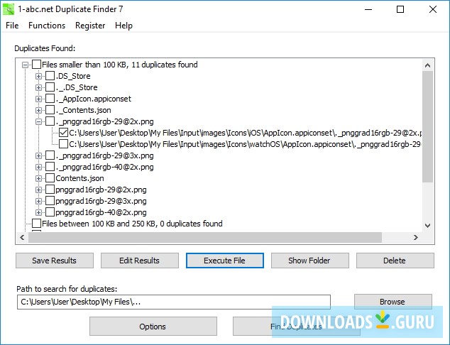The width and height of the screenshot is (450, 345).
Task: Check the ._.DS_Store checkbox
Action: click(50, 87)
